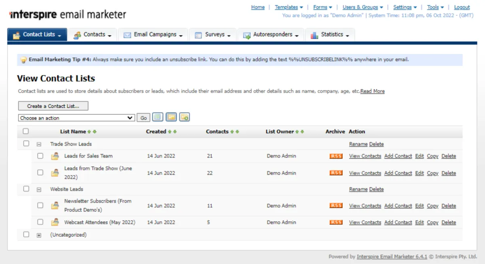Open the Choose an action dropdown

(x=76, y=117)
